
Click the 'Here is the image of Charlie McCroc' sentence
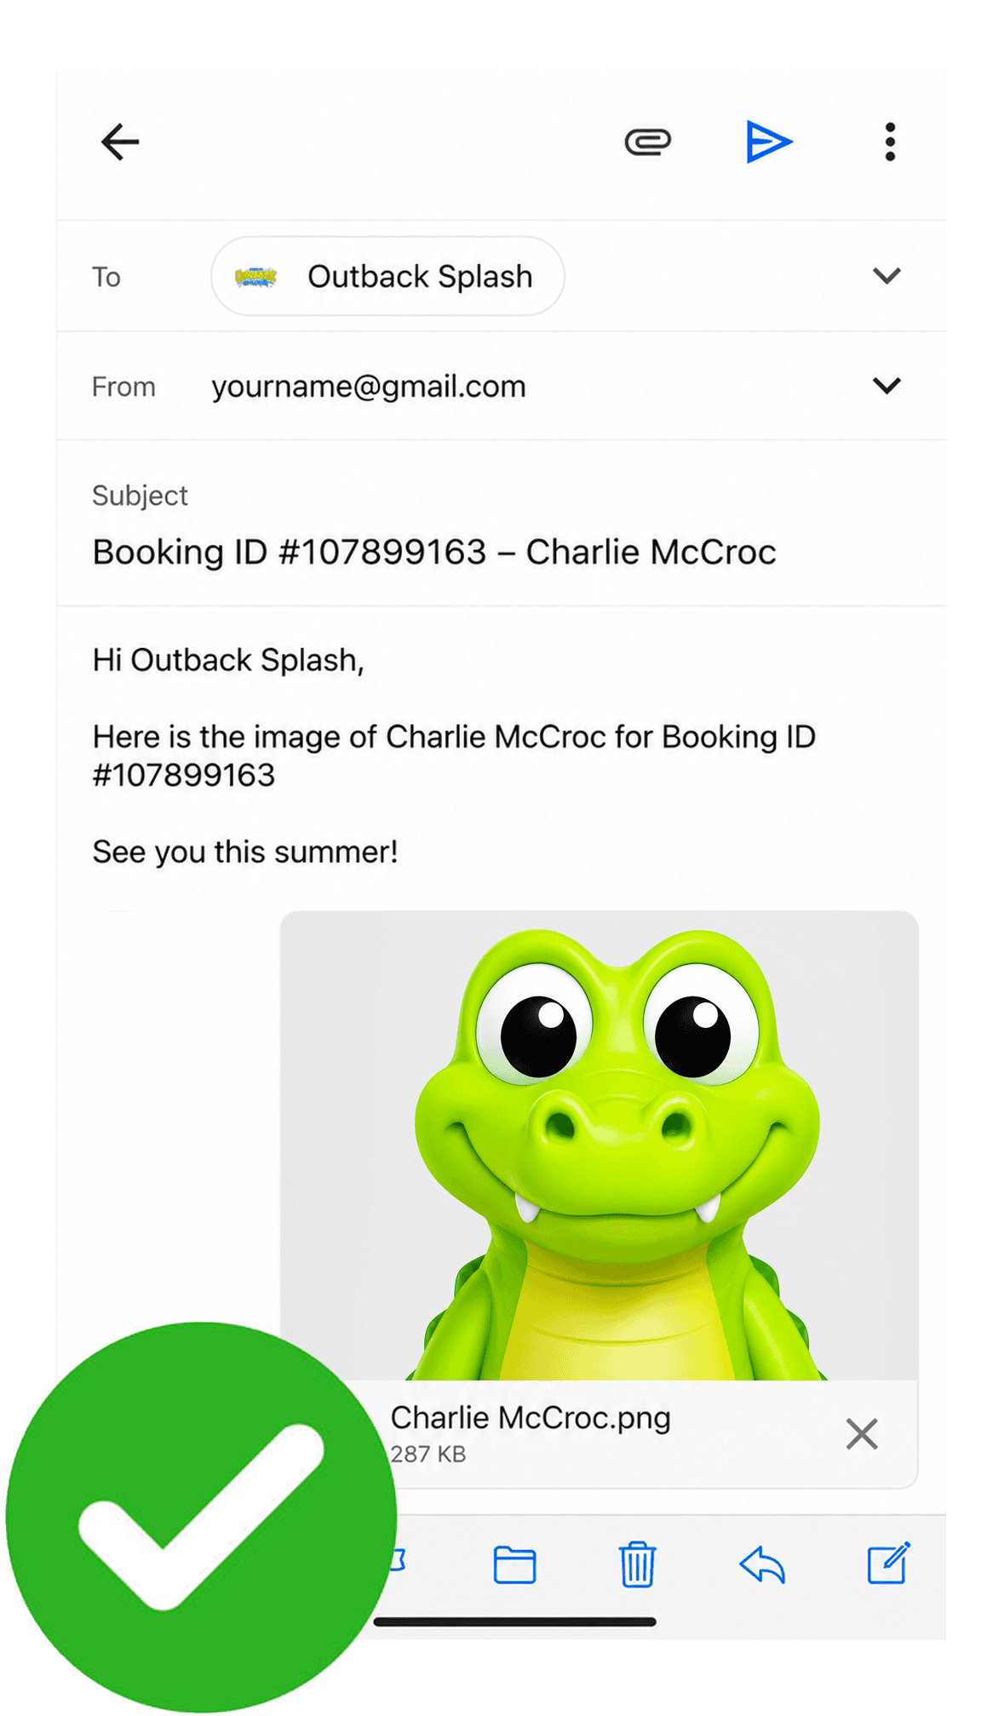[454, 755]
